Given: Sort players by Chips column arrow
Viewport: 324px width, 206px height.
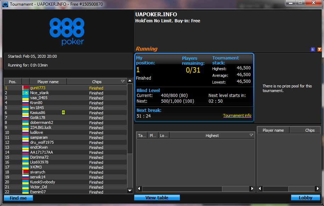Looking at the screenshot, I should coord(123,81).
